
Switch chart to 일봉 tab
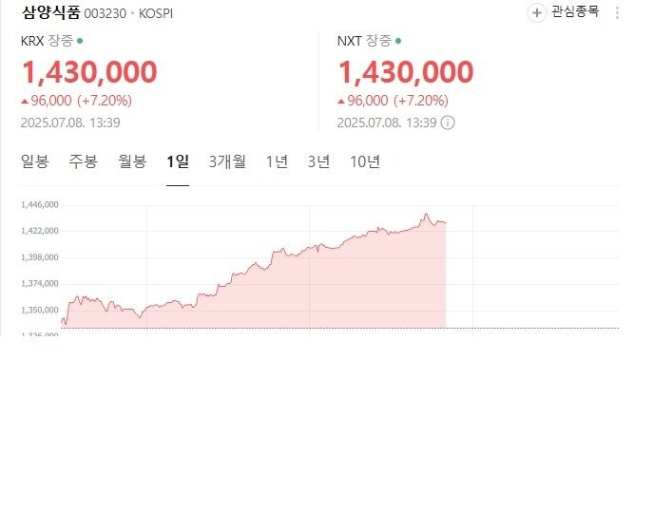(x=35, y=161)
